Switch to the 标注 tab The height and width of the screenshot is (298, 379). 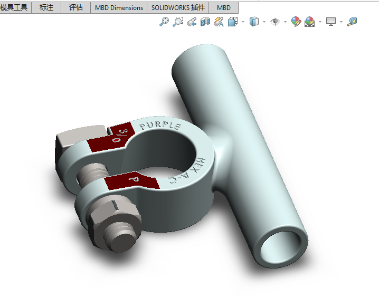tap(46, 8)
